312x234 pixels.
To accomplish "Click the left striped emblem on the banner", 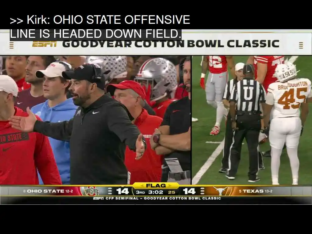I will 12,45.
